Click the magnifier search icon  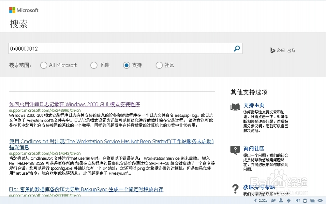click(237, 49)
